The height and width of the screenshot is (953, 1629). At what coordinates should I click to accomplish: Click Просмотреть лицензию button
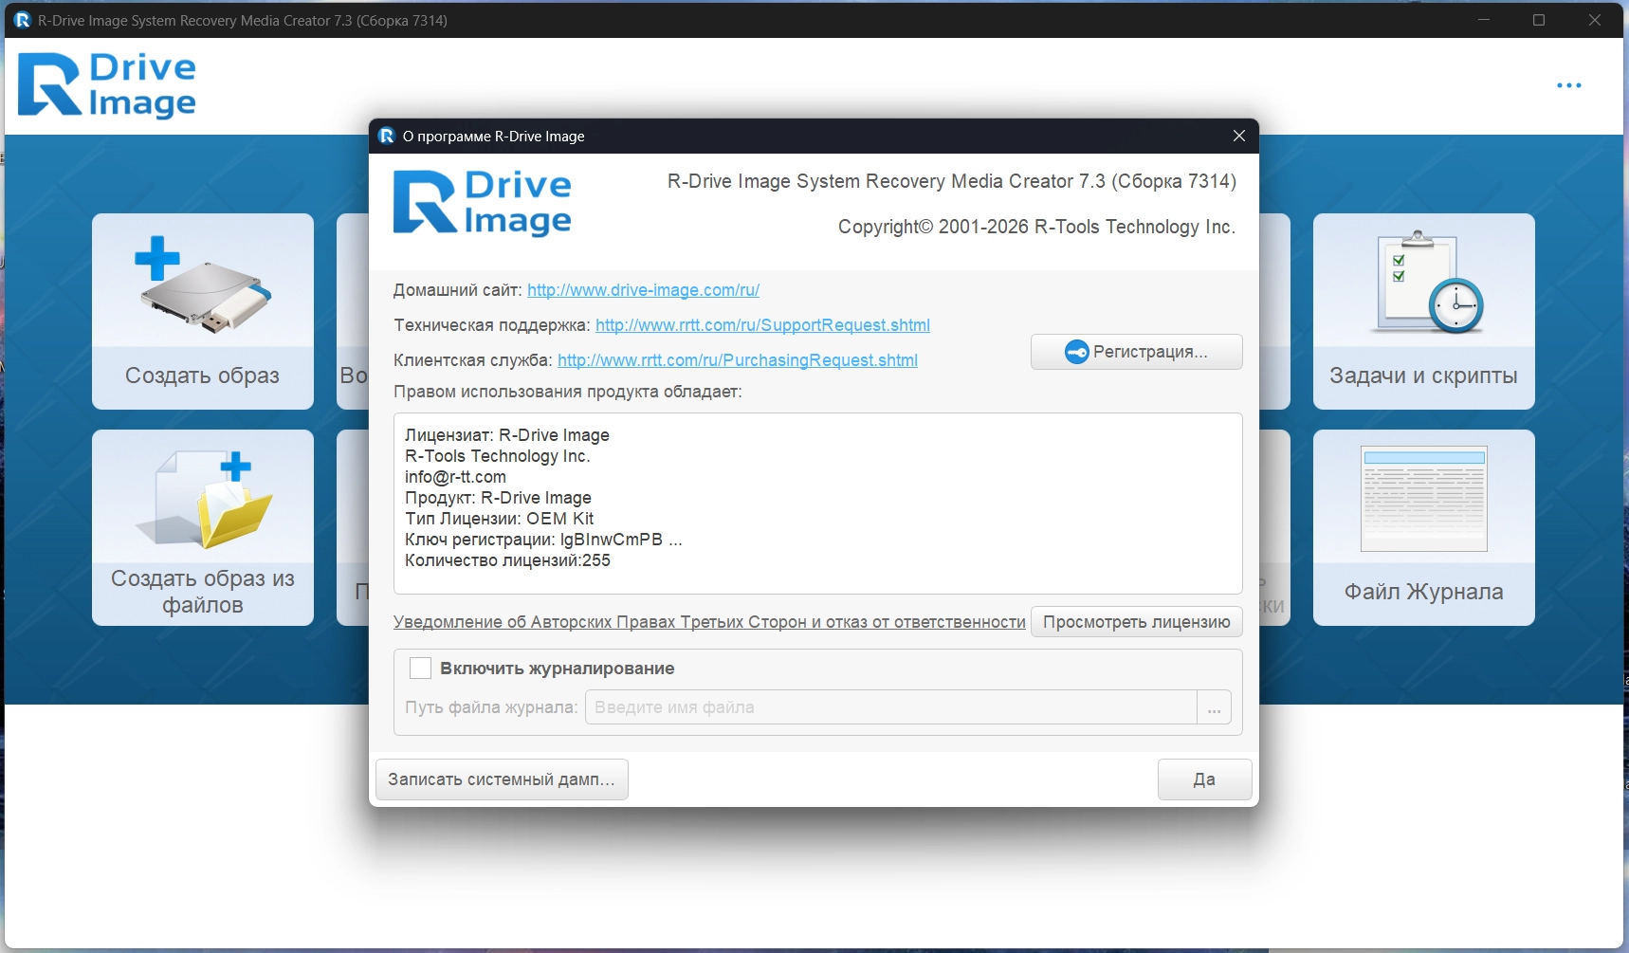1137,622
